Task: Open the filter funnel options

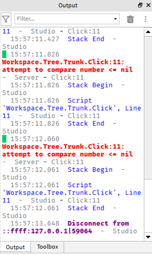Action: (6, 19)
